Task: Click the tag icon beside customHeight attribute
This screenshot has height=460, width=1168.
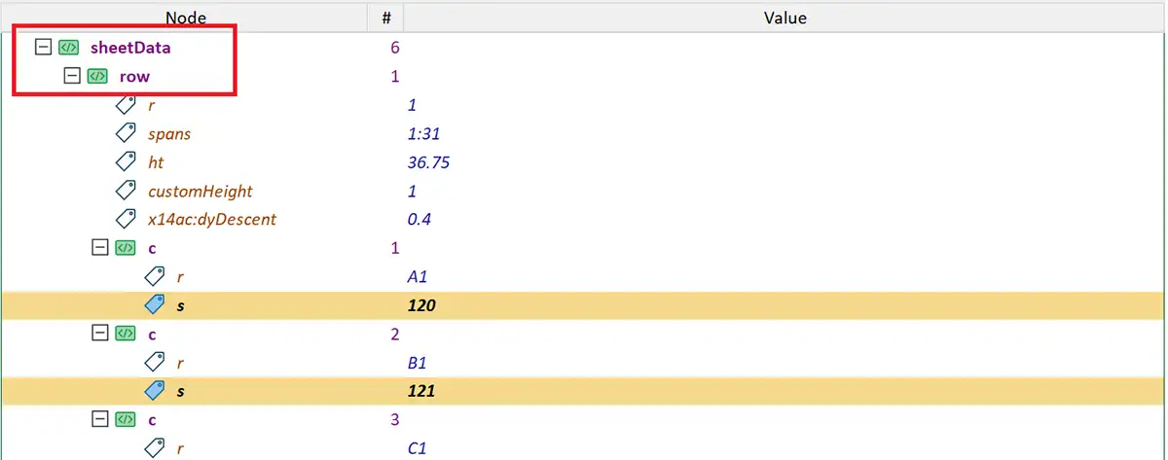Action: [126, 191]
